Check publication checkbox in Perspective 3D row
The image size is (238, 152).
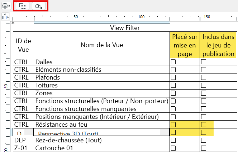point(204,132)
